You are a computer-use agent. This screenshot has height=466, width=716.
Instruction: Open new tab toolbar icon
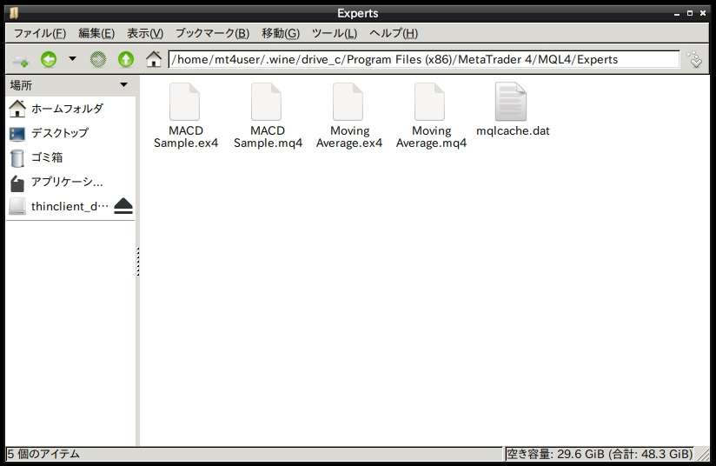[x=20, y=60]
